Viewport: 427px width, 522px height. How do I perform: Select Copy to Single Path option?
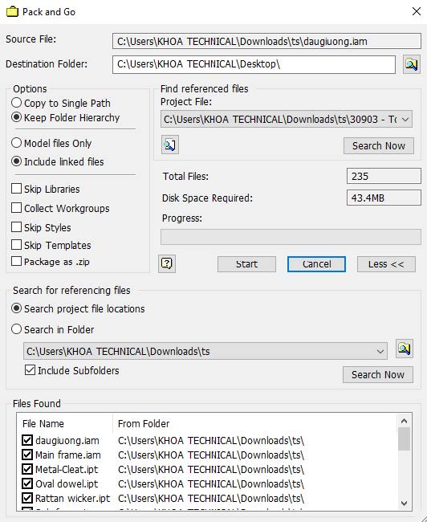pos(16,103)
